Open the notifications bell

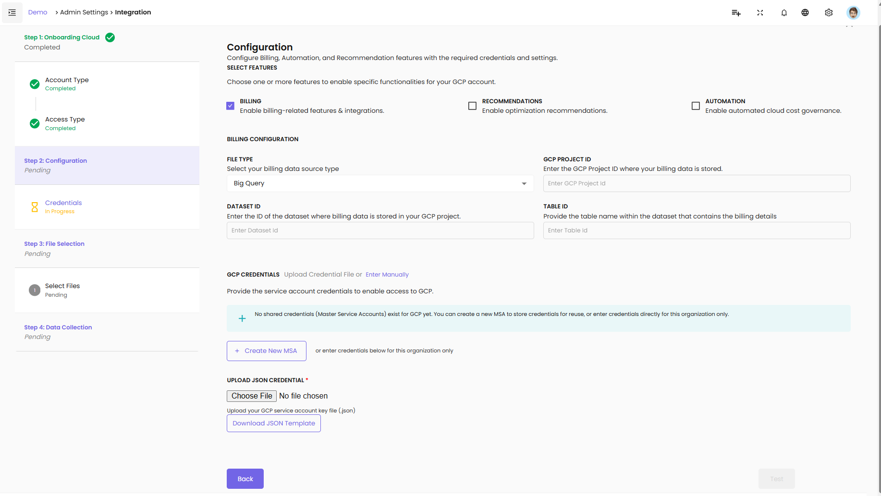pyautogui.click(x=784, y=13)
